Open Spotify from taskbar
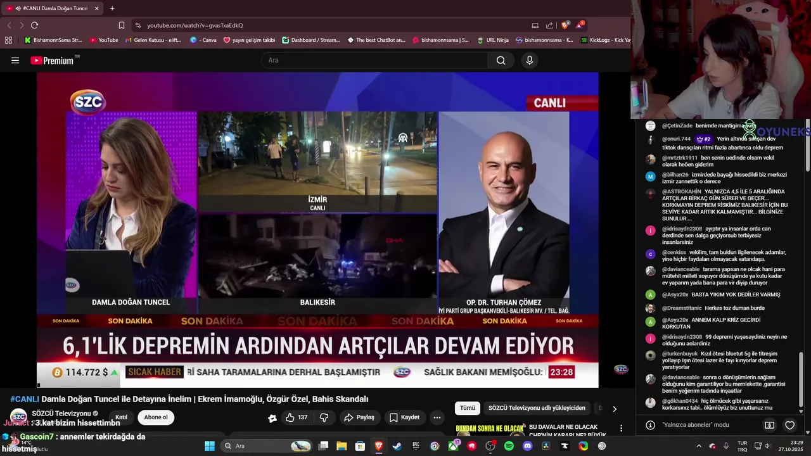The image size is (811, 456). coord(509,446)
